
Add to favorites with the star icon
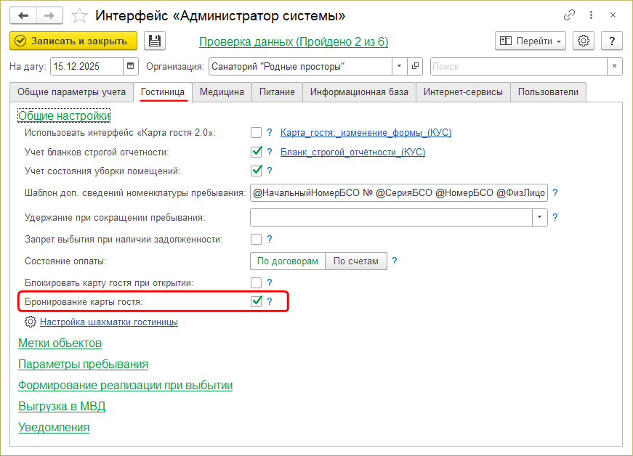coord(79,16)
